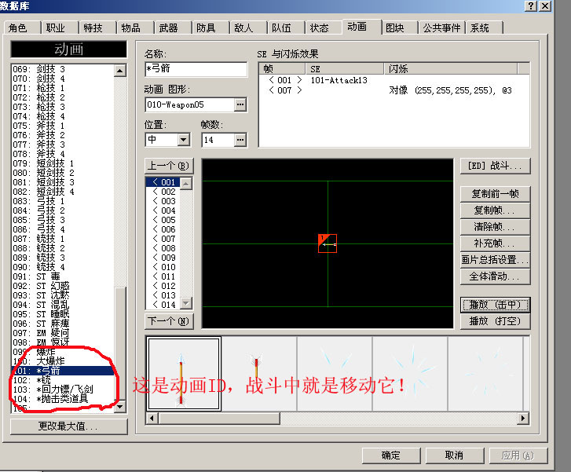The image size is (571, 472).
Task: Switch to the 职业 tab
Action: [56, 28]
